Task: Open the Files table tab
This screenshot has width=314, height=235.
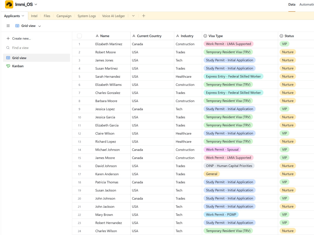Action: [x=47, y=16]
